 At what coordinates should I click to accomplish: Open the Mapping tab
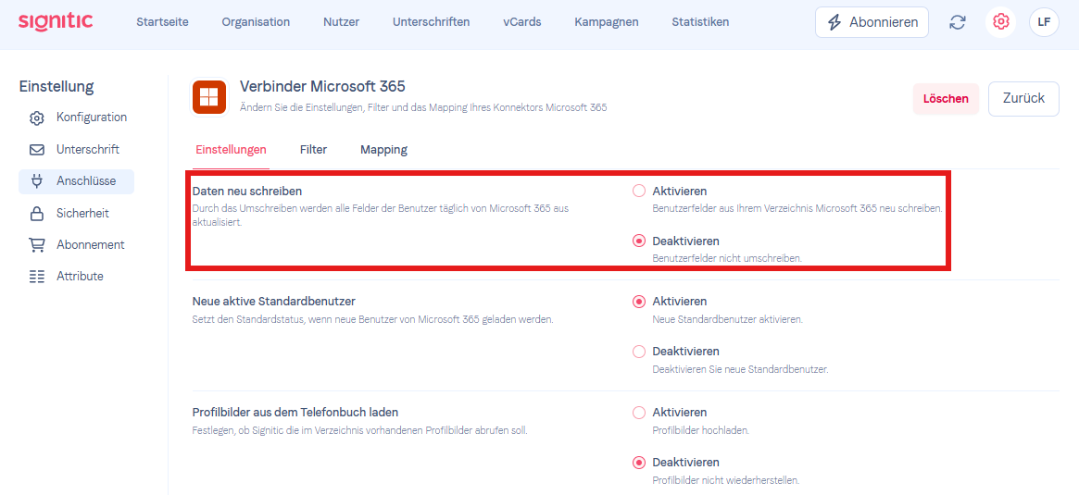click(383, 149)
